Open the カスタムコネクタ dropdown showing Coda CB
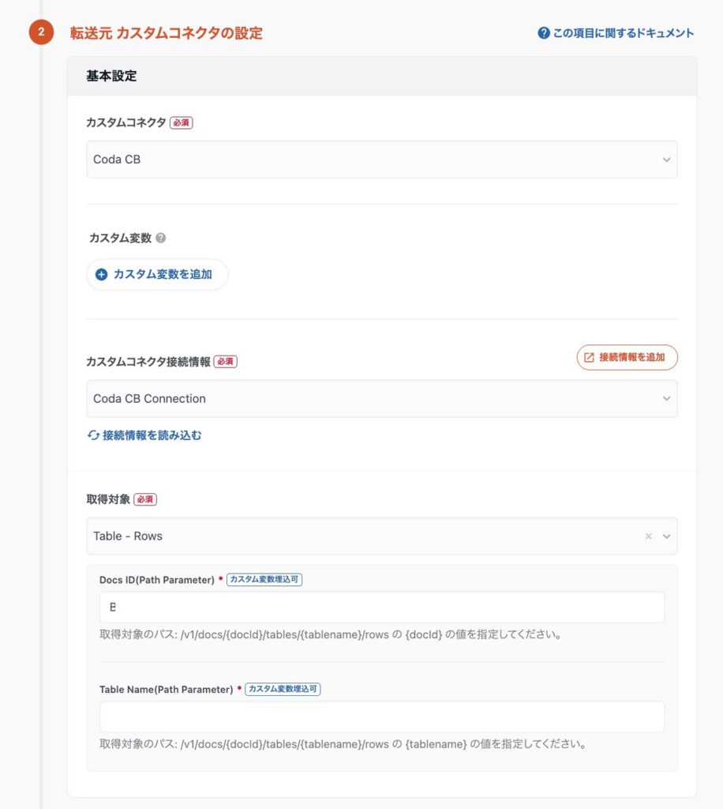Image resolution: width=723 pixels, height=809 pixels. (381, 160)
